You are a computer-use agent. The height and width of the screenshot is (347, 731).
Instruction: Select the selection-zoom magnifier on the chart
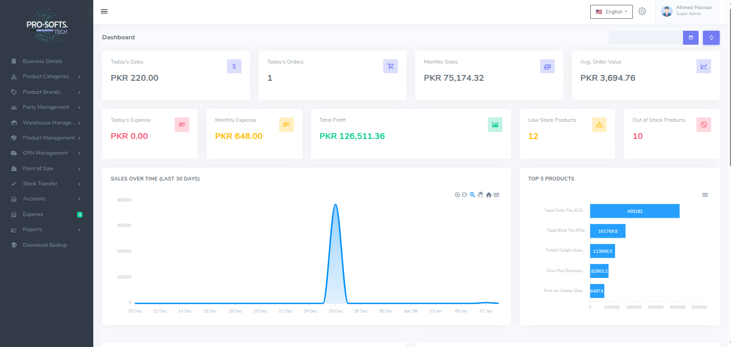click(472, 195)
